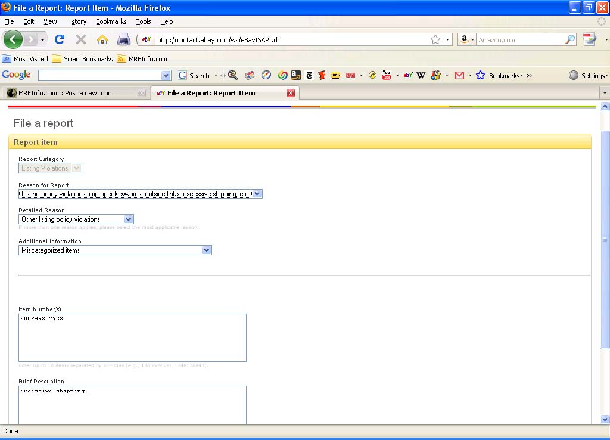Switch to MREInfo.com Post a new topic tab

pyautogui.click(x=76, y=93)
